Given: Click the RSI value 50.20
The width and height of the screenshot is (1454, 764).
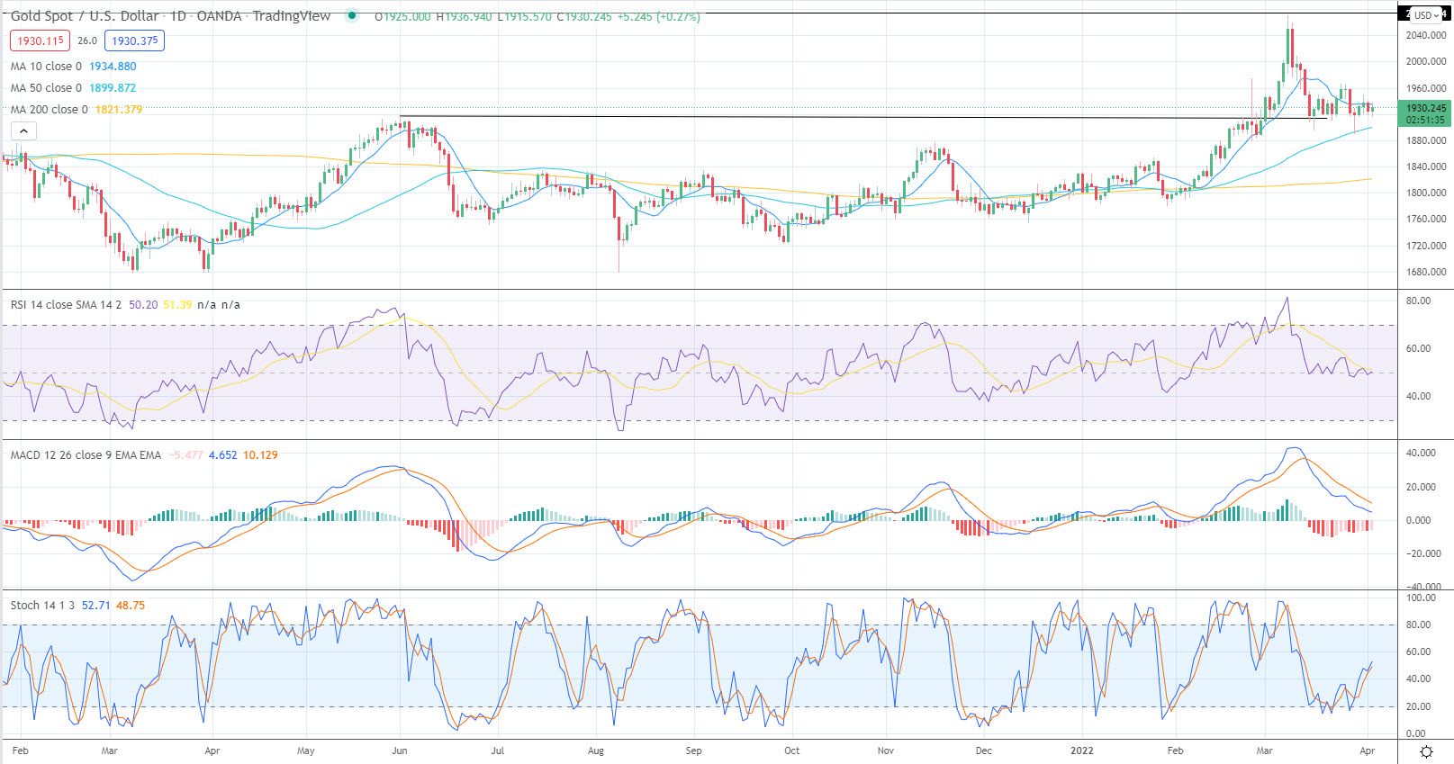Looking at the screenshot, I should click(x=142, y=305).
